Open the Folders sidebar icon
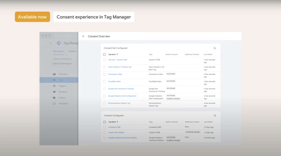 click(x=54, y=98)
